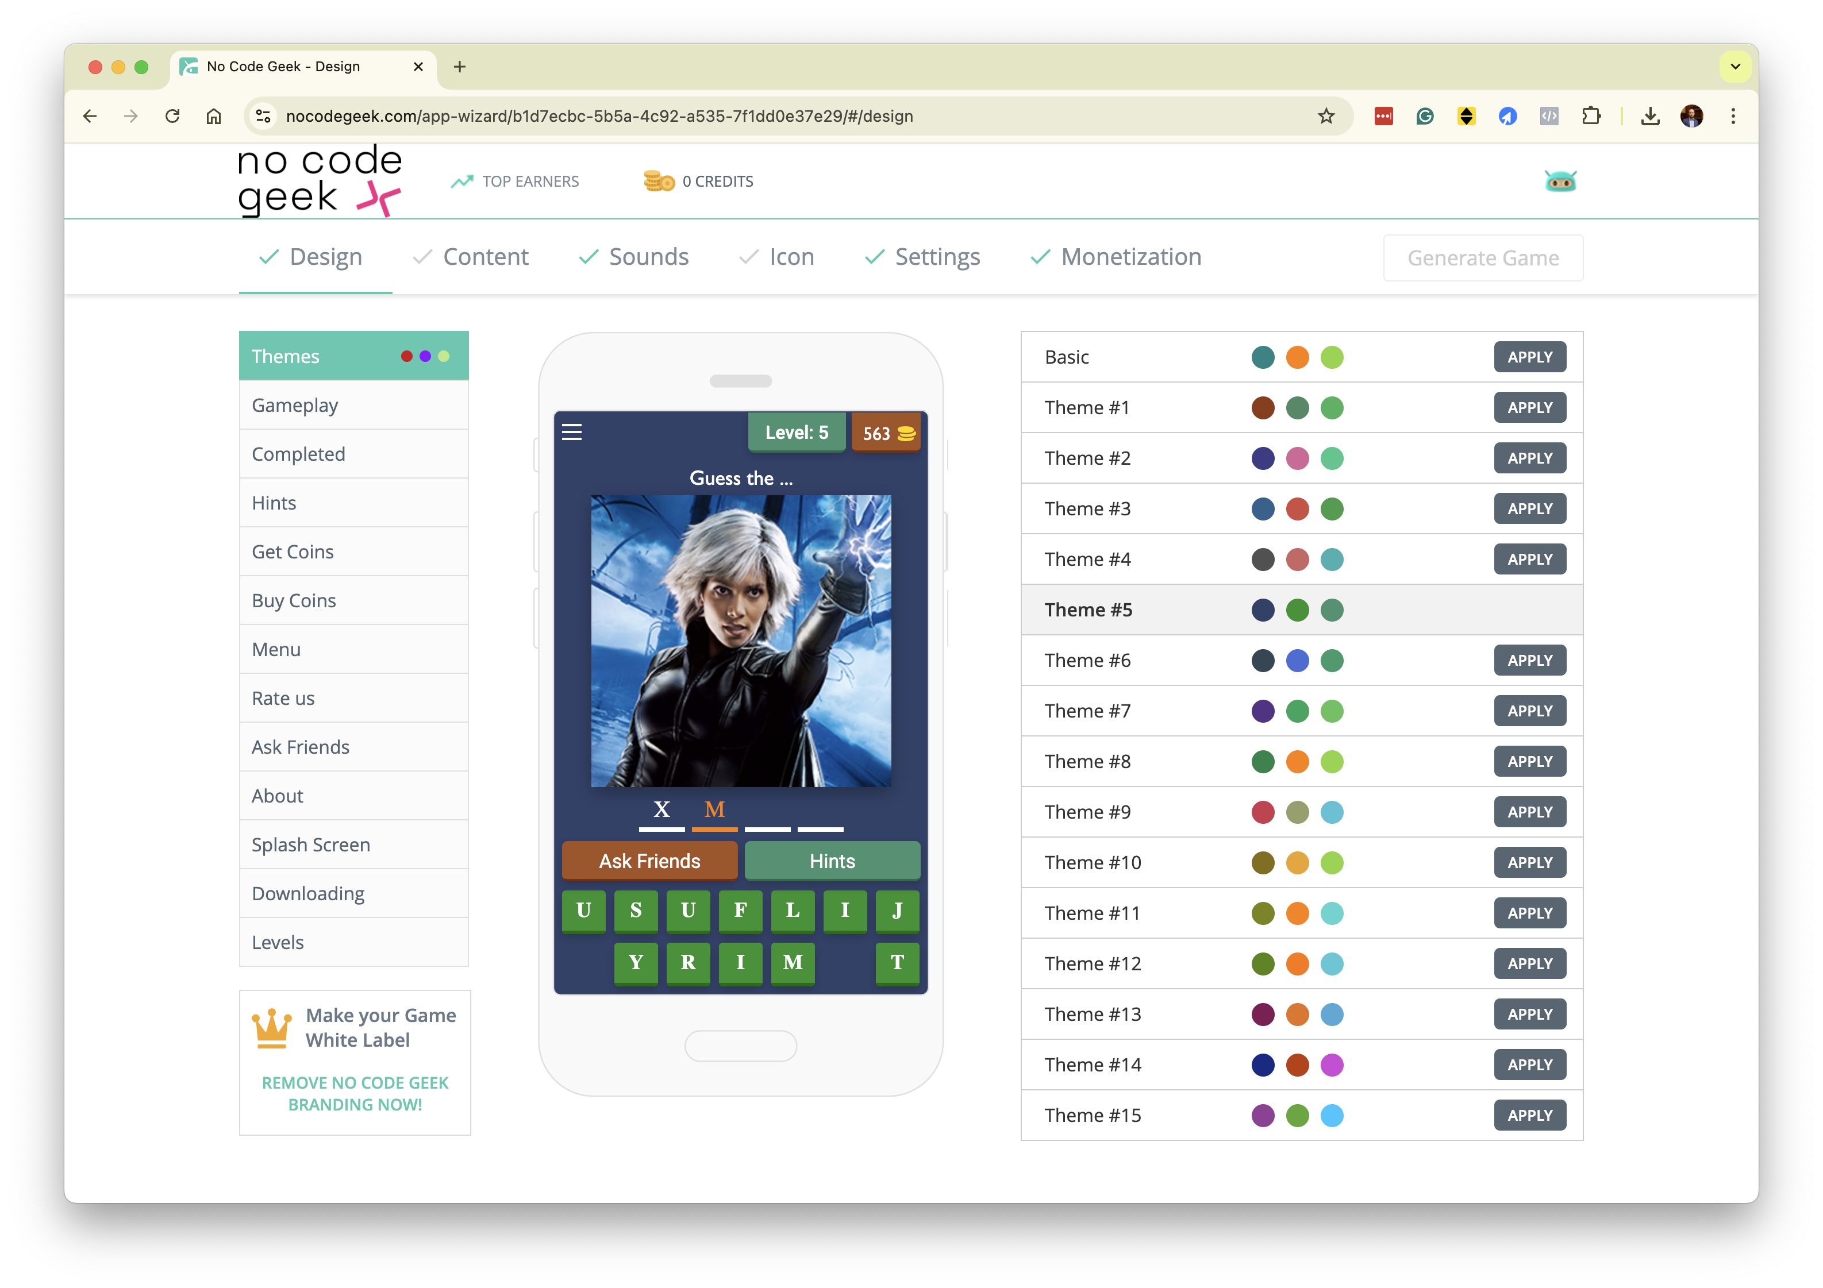Open the hamburger menu in game preview

(x=572, y=431)
